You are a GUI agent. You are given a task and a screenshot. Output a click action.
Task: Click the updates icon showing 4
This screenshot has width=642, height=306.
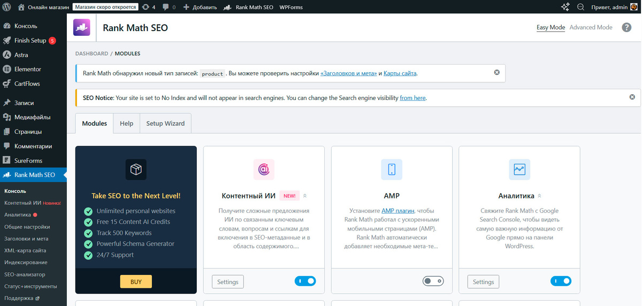pyautogui.click(x=146, y=7)
